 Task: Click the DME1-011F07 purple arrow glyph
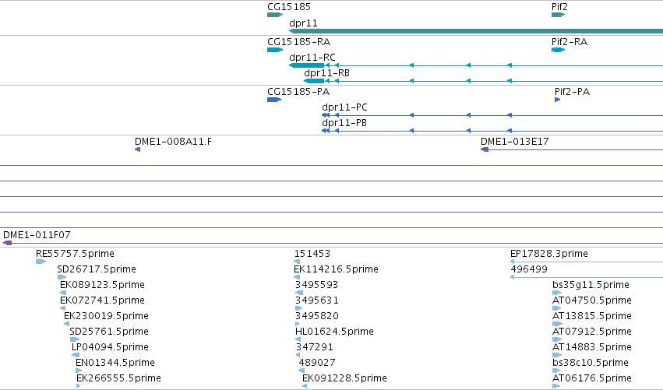[8, 243]
